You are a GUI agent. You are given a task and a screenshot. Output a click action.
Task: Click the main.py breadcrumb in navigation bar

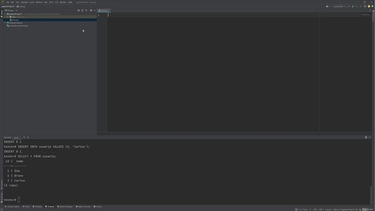coord(21,6)
